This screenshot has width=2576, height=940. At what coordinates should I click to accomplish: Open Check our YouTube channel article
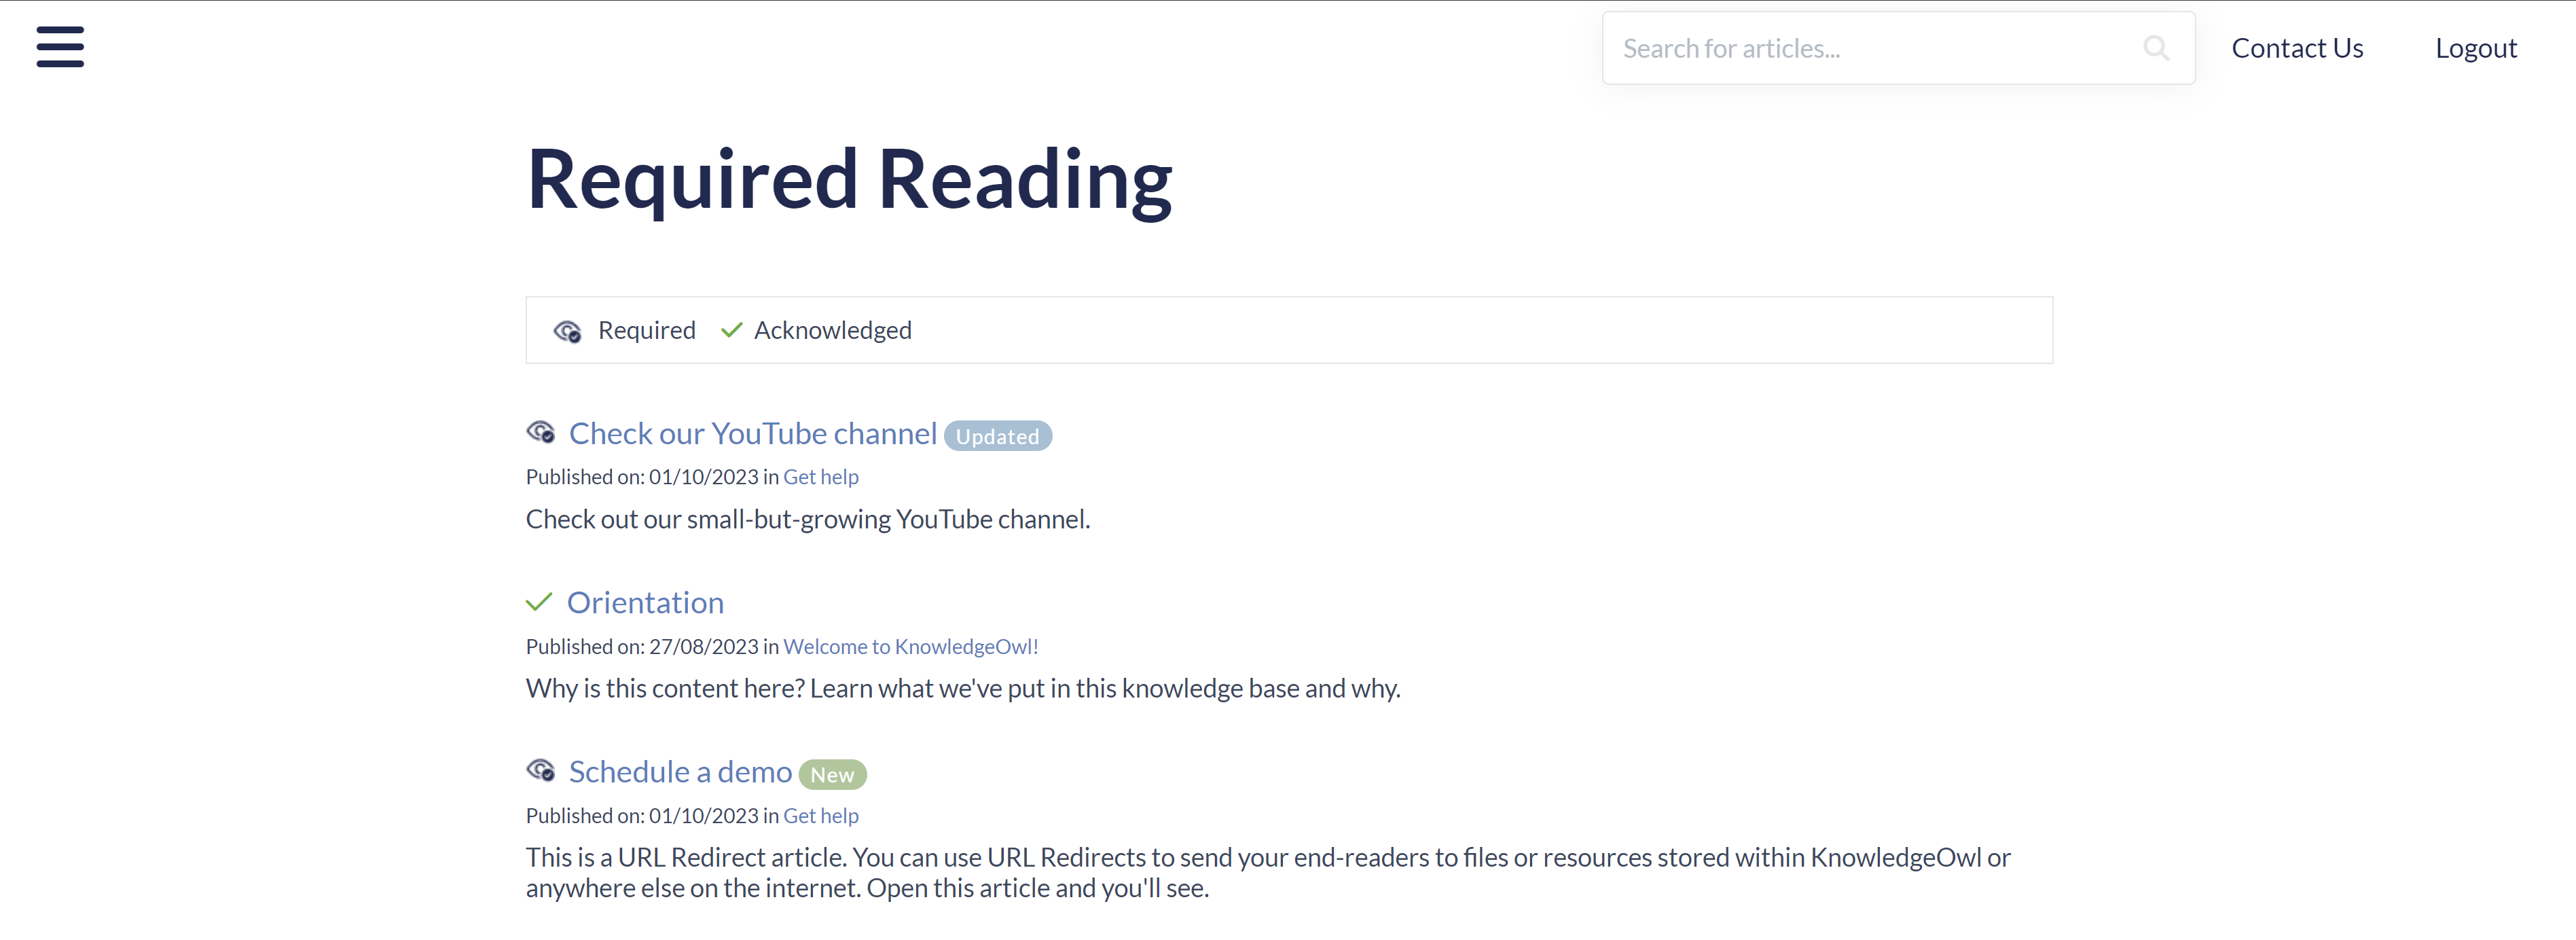tap(752, 433)
